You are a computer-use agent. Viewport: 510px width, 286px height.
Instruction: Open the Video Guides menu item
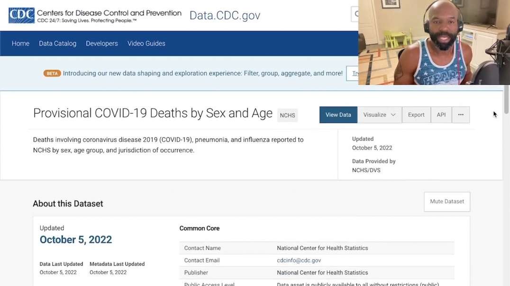click(146, 43)
